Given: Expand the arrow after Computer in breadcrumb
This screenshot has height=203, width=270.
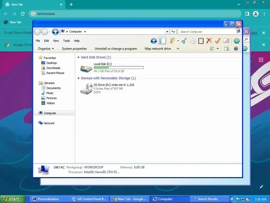Looking at the screenshot, I should click(x=85, y=32).
